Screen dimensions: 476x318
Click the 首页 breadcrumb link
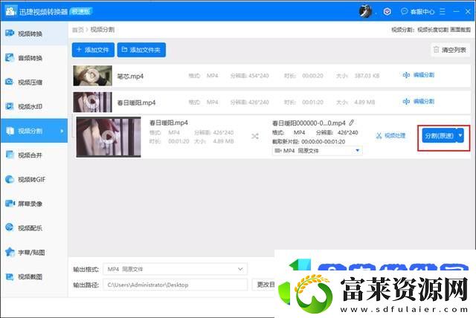click(x=77, y=30)
